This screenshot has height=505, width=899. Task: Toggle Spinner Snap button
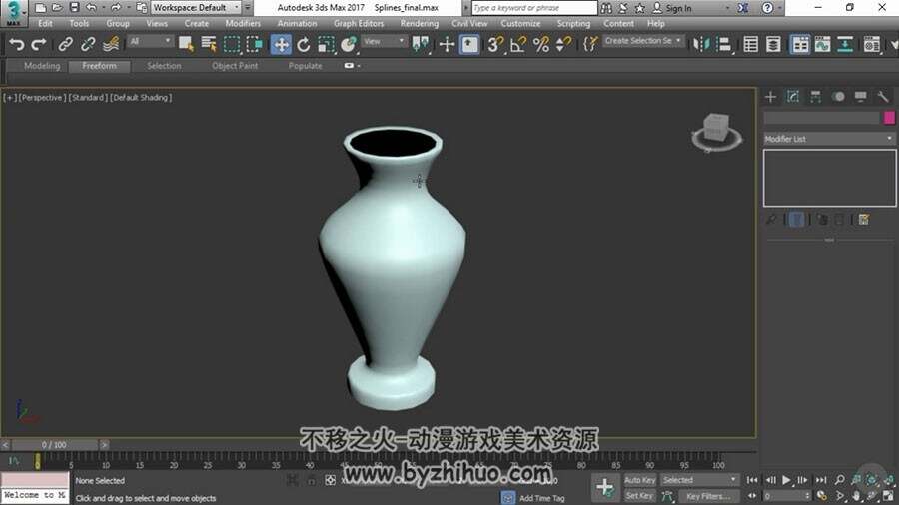pyautogui.click(x=564, y=44)
